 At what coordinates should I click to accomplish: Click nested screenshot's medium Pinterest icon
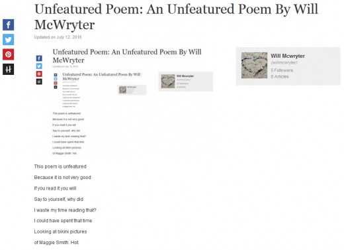point(39,74)
